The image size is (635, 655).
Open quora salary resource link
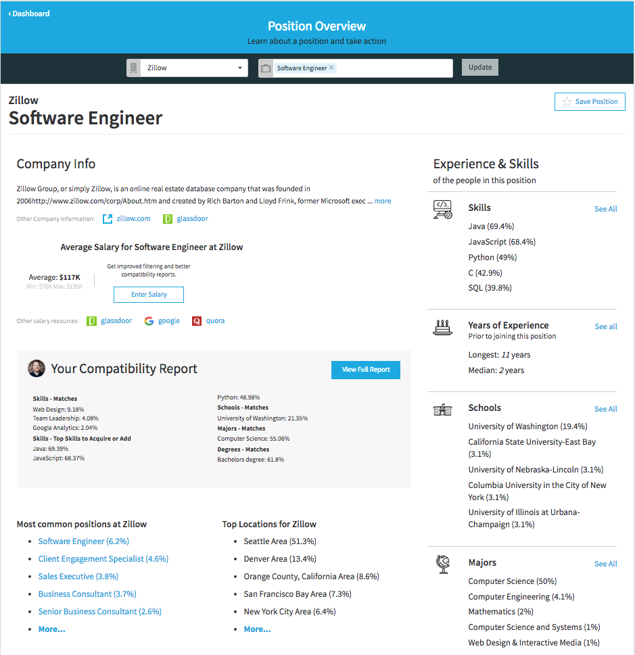(x=215, y=320)
